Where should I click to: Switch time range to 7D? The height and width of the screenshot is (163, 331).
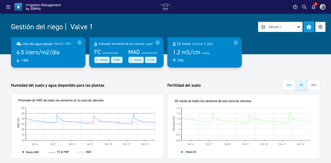coord(301,85)
